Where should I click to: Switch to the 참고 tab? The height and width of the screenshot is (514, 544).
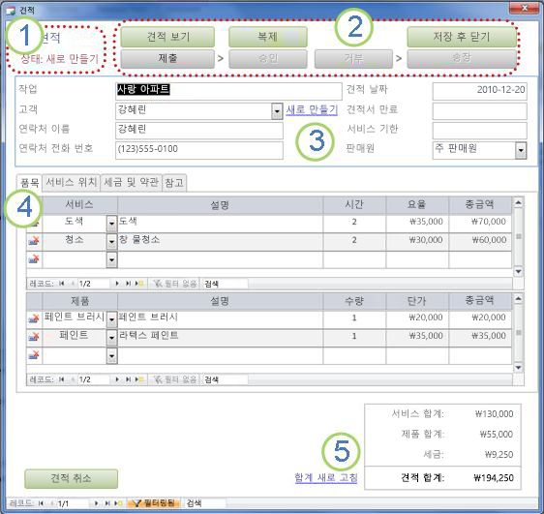tap(174, 182)
